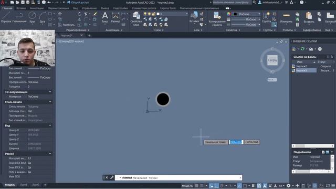Click the workspace gear icon in status bar
The image size is (336, 189).
(x=289, y=185)
